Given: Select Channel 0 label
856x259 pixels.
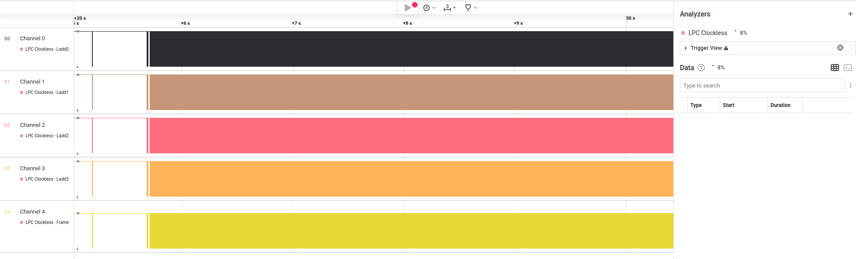Looking at the screenshot, I should pyautogui.click(x=33, y=39).
